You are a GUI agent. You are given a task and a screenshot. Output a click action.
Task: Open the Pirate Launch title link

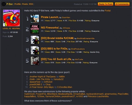pos(50,17)
